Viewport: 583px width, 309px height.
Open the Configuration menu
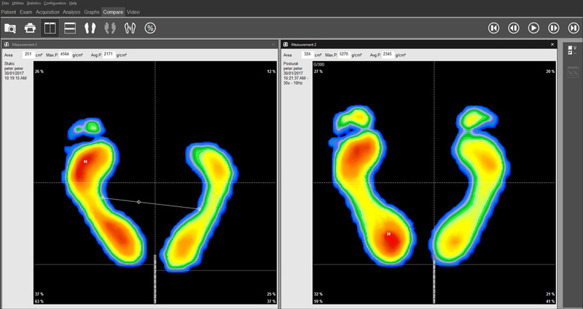(55, 4)
